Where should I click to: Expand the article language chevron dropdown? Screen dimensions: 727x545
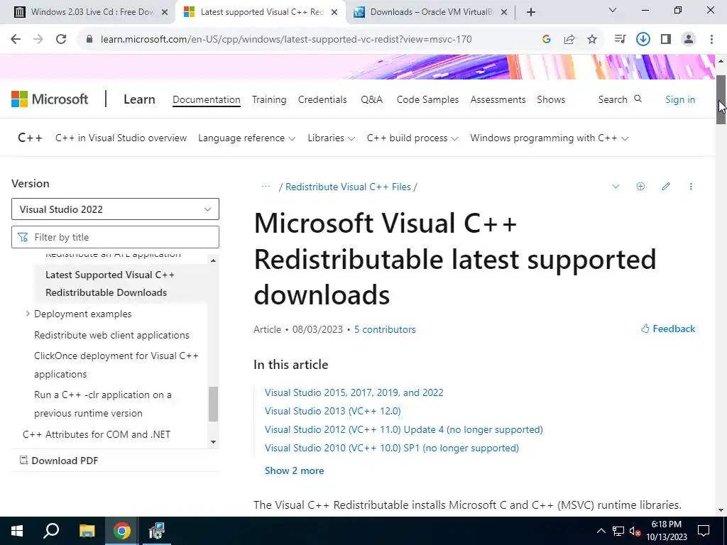coord(616,187)
